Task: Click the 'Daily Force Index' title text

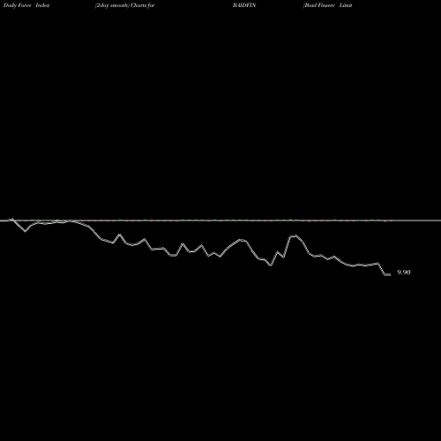Action: [x=26, y=5]
